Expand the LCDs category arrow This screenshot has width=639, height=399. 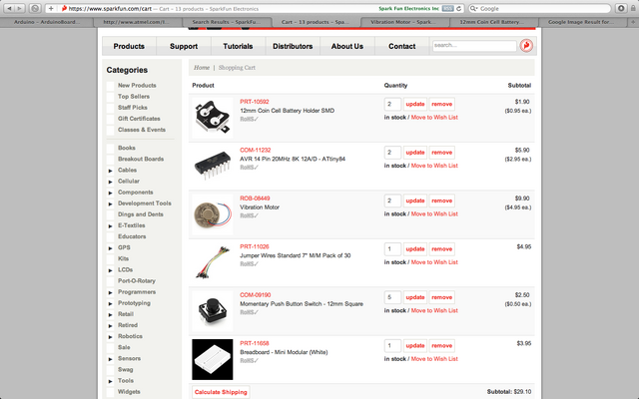coord(111,270)
